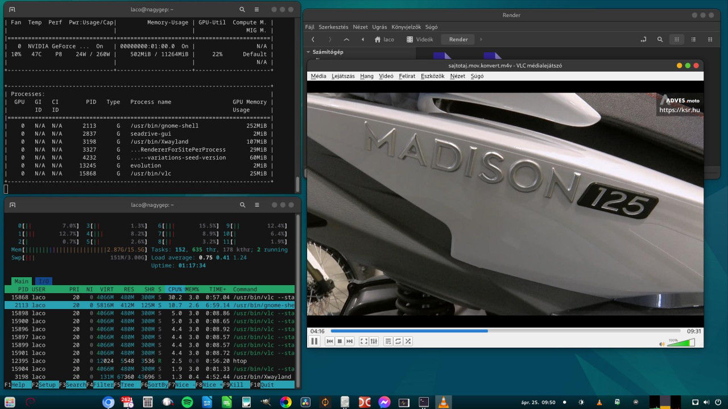Launch Chromium browser from taskbar
This screenshot has height=409, width=728.
coord(108,402)
